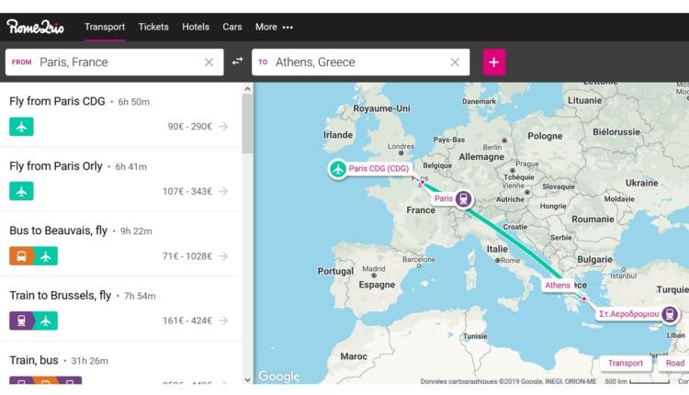Open arrow next to 71€ - 1028€
Screen dimensions: 689x395
(223, 256)
